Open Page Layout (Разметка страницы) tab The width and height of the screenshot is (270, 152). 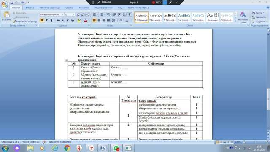tap(50, 8)
